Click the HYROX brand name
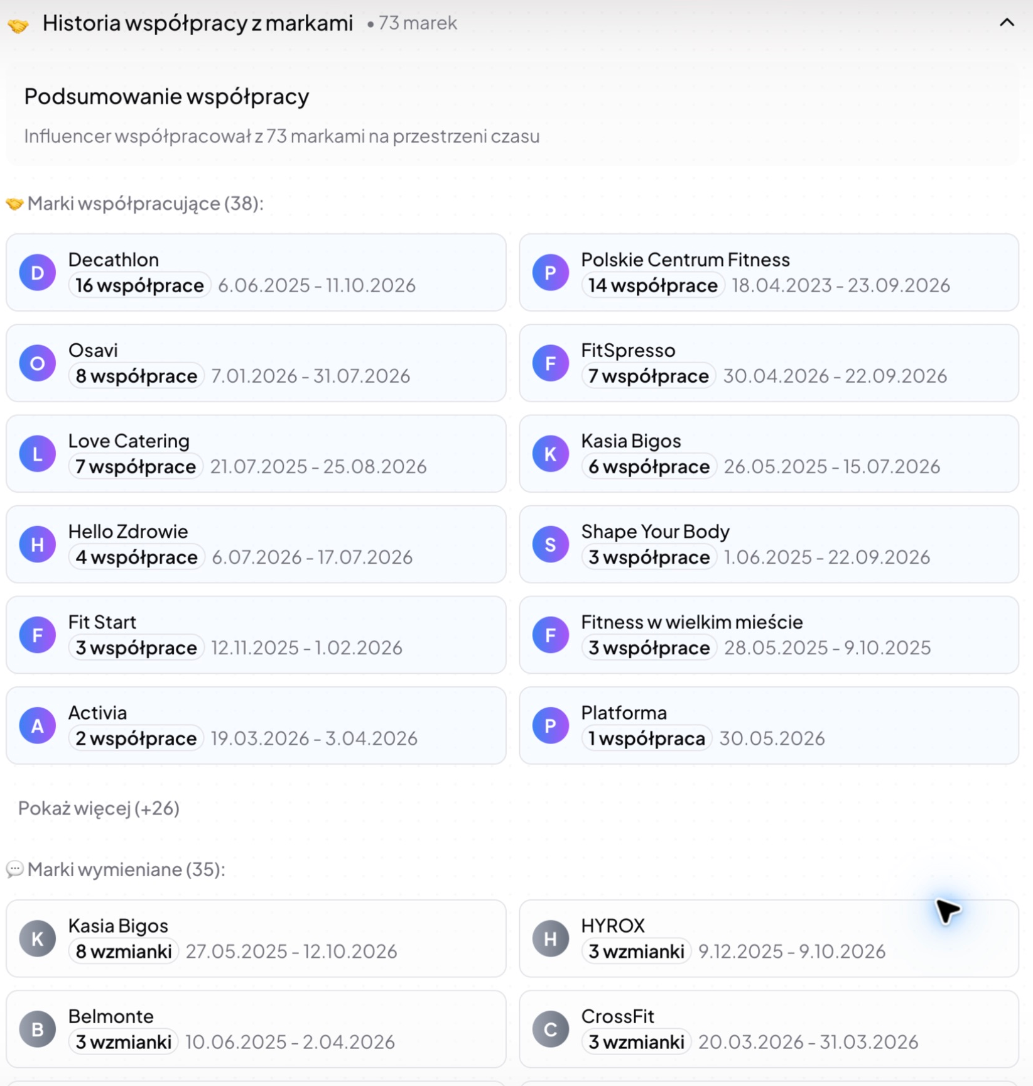1033x1086 pixels. coord(613,925)
